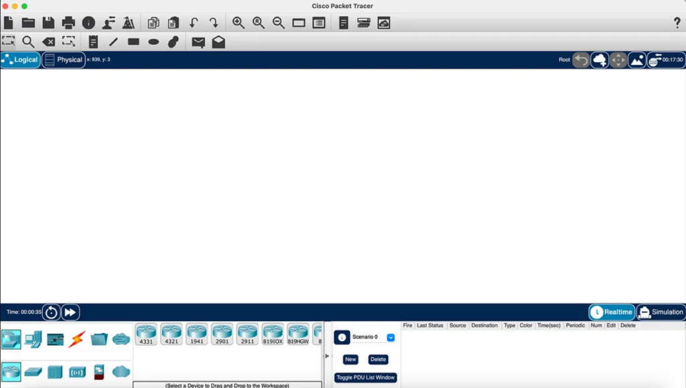686x388 pixels.
Task: Select the Draw Rectangle tool
Action: click(x=133, y=42)
